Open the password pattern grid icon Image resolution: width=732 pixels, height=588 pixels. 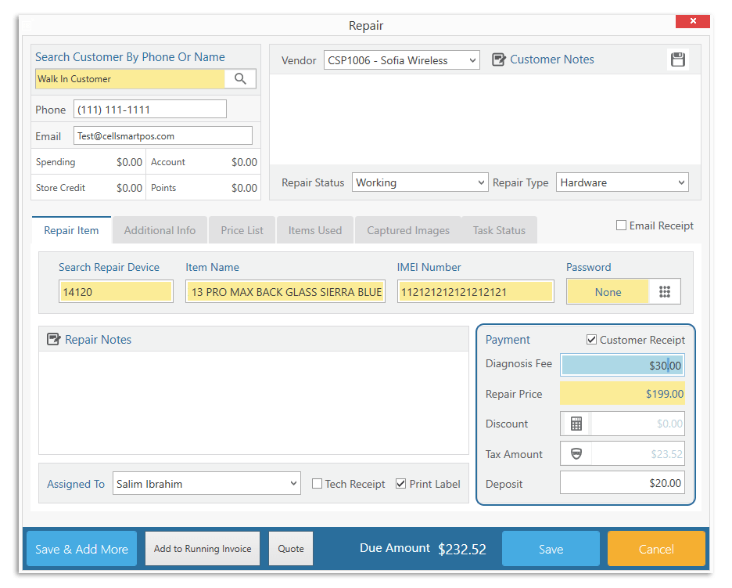pos(665,292)
